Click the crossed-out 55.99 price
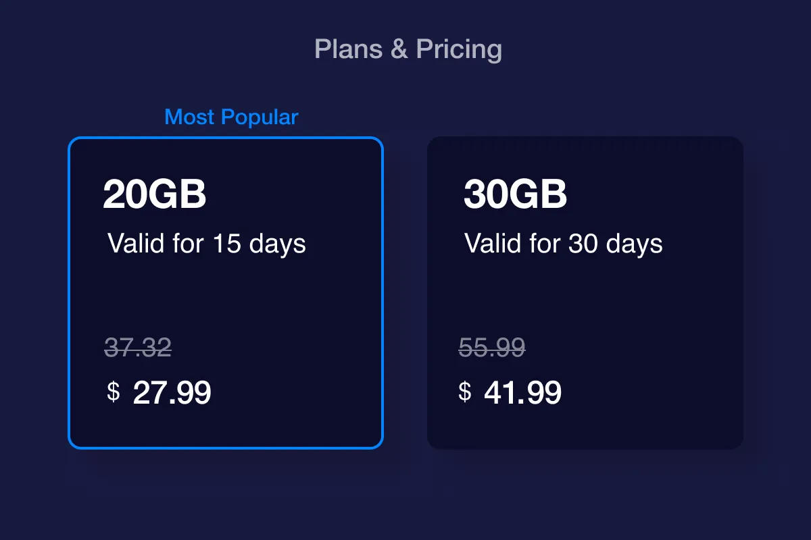811x540 pixels. pos(492,348)
